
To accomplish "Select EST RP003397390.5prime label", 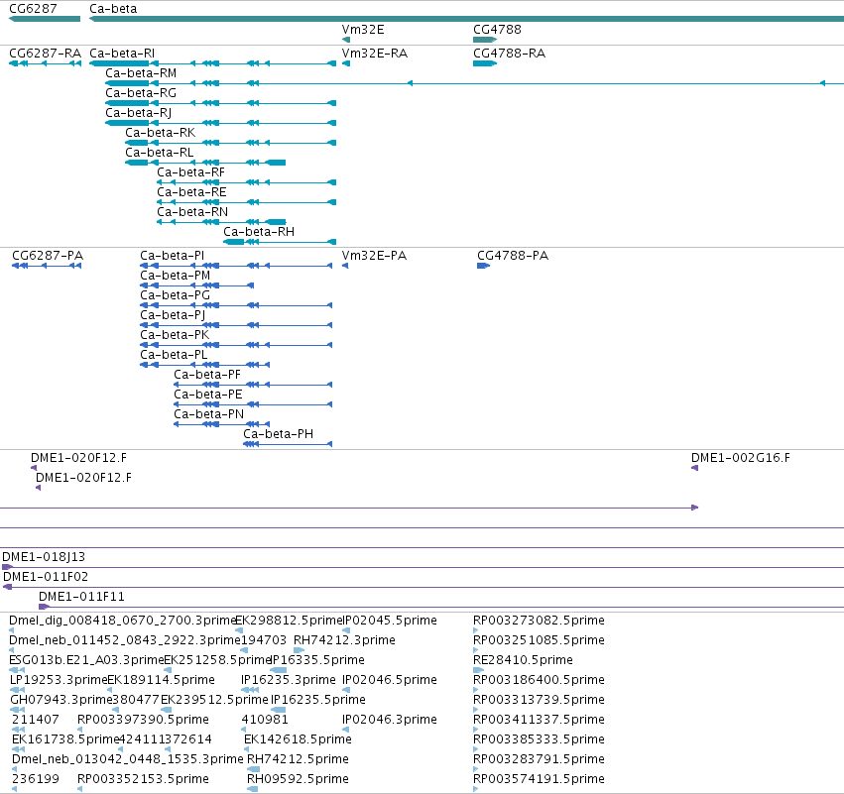I will tap(143, 720).
